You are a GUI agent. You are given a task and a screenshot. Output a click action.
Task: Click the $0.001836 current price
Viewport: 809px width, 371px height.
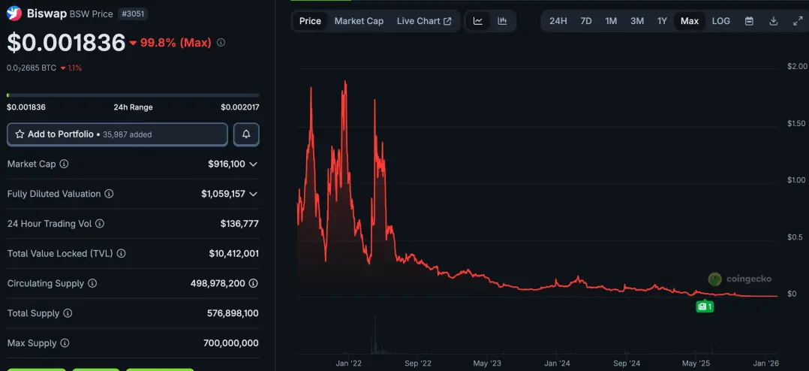pyautogui.click(x=66, y=43)
